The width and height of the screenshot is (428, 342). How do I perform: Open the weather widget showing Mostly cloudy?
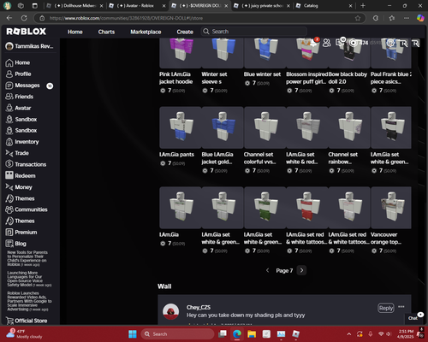click(24, 334)
